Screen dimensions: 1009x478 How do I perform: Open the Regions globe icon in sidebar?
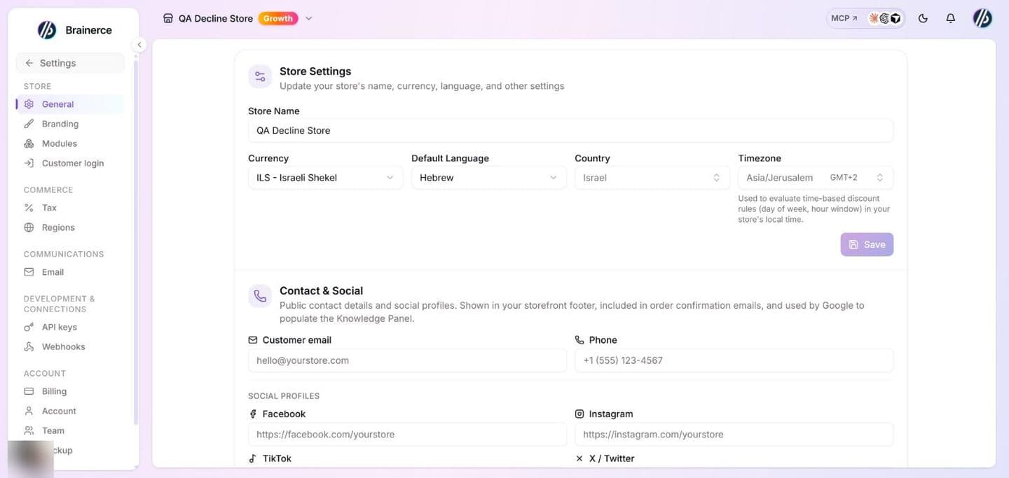[x=29, y=227]
